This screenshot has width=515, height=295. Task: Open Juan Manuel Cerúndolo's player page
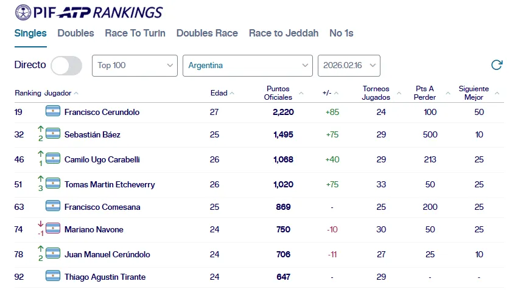(107, 254)
